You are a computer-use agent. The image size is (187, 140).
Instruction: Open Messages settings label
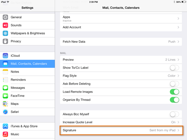click(x=18, y=88)
